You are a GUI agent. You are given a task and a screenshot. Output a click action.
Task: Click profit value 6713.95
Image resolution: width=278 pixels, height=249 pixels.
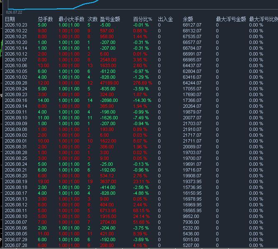[x=108, y=211]
